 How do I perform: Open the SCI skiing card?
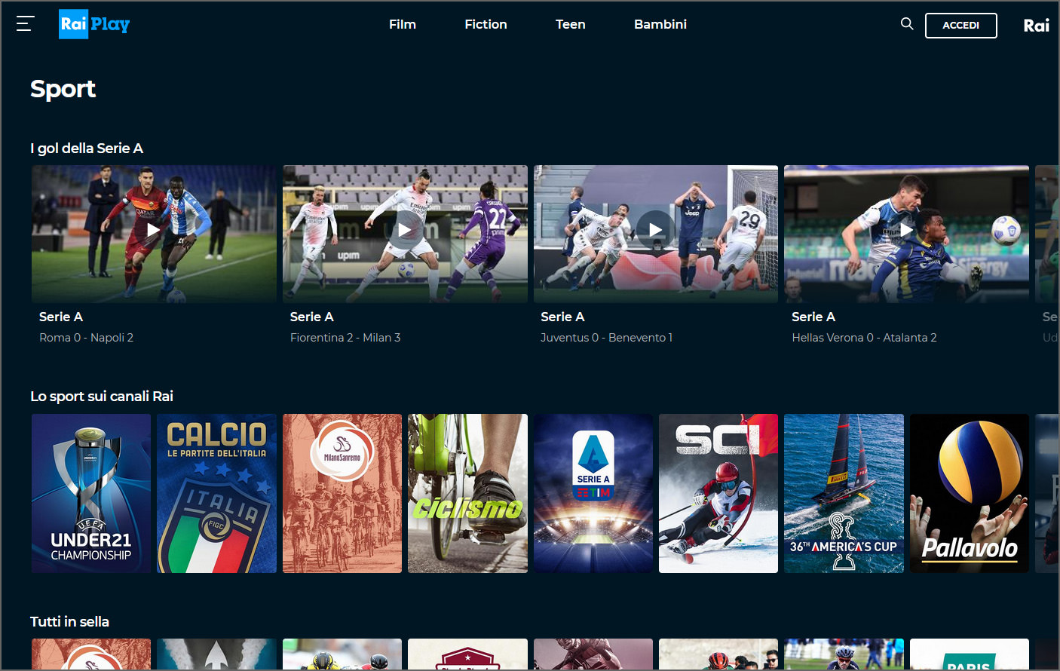(x=718, y=493)
